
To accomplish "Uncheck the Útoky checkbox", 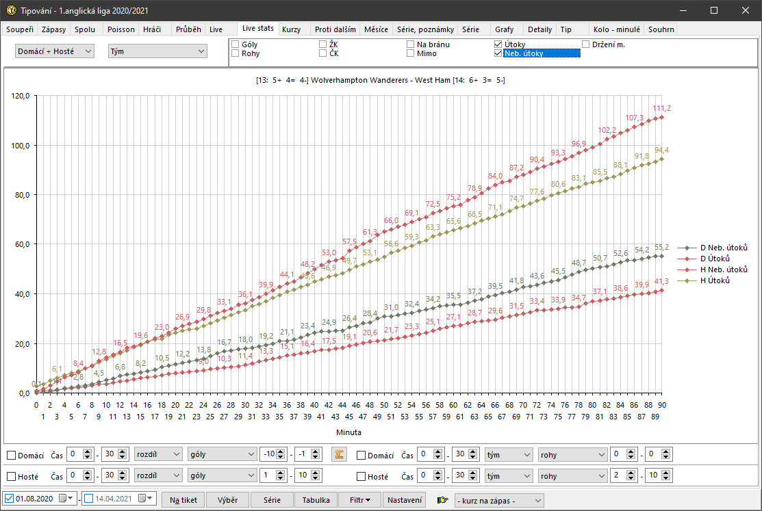I will tap(498, 44).
